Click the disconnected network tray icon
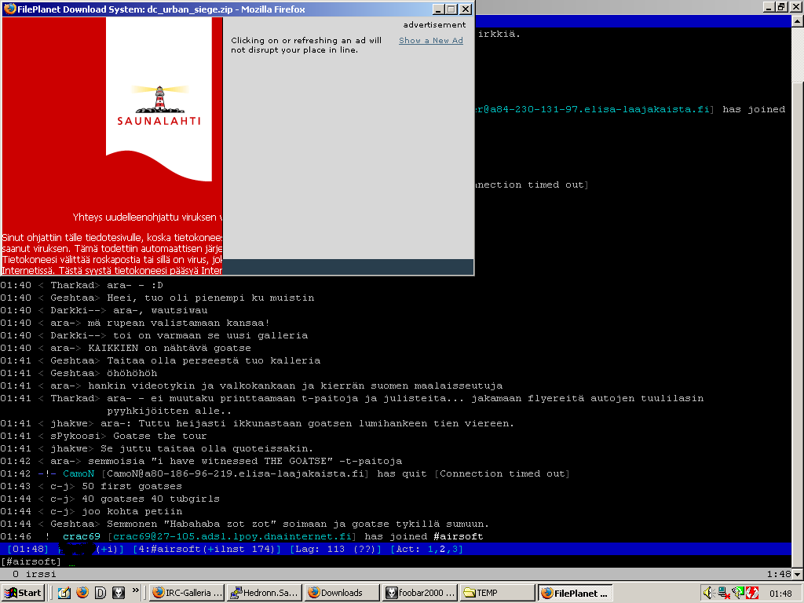804x603 pixels. tap(723, 593)
